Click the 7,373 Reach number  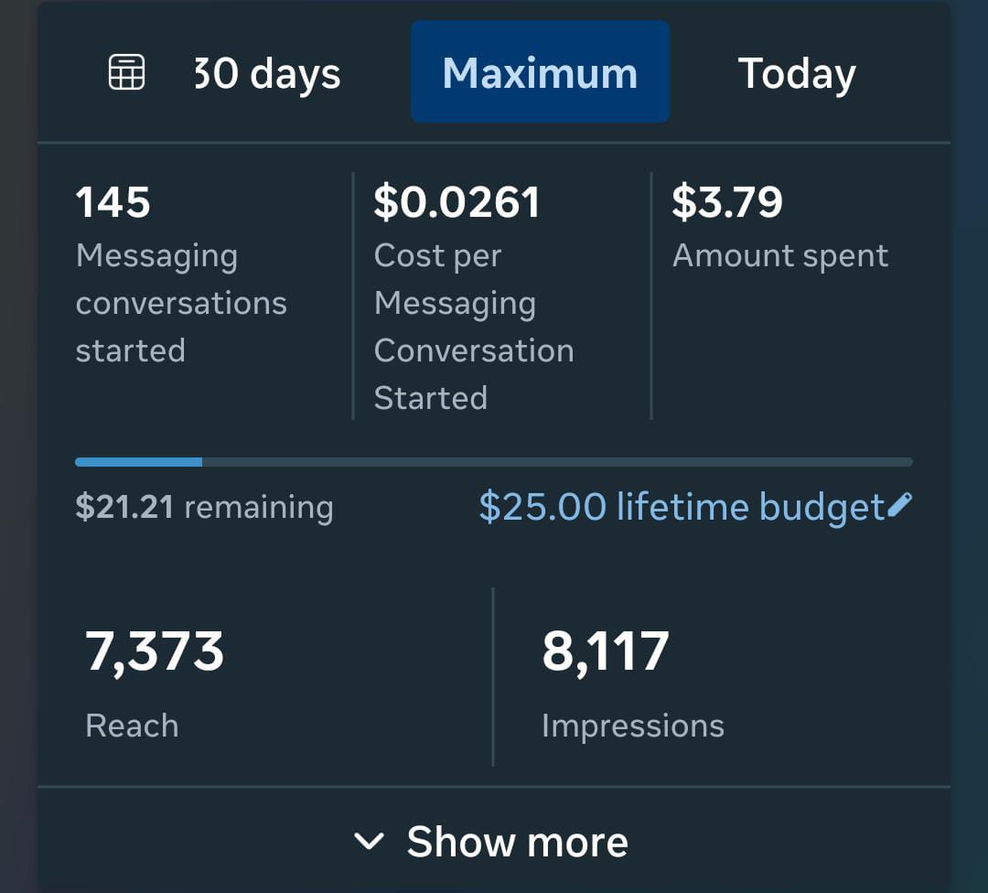pos(155,651)
